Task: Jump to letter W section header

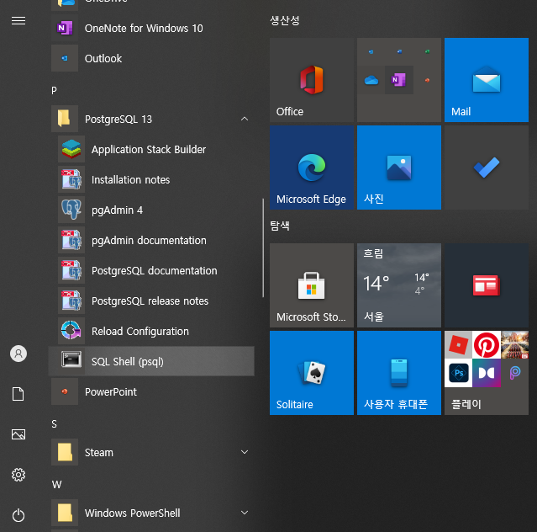Action: tap(56, 485)
